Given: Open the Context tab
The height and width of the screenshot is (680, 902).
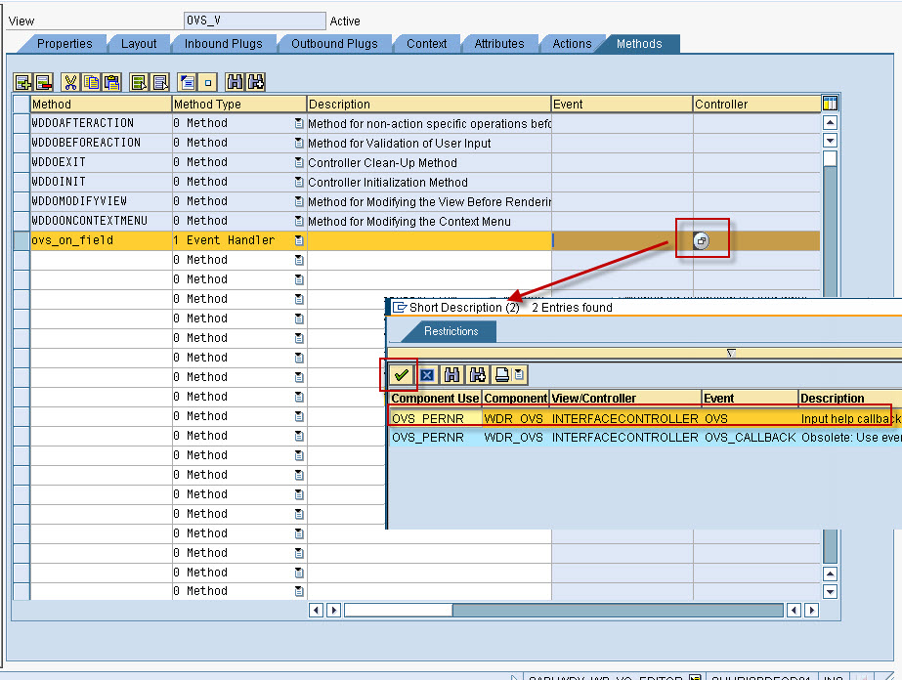Looking at the screenshot, I should 426,43.
